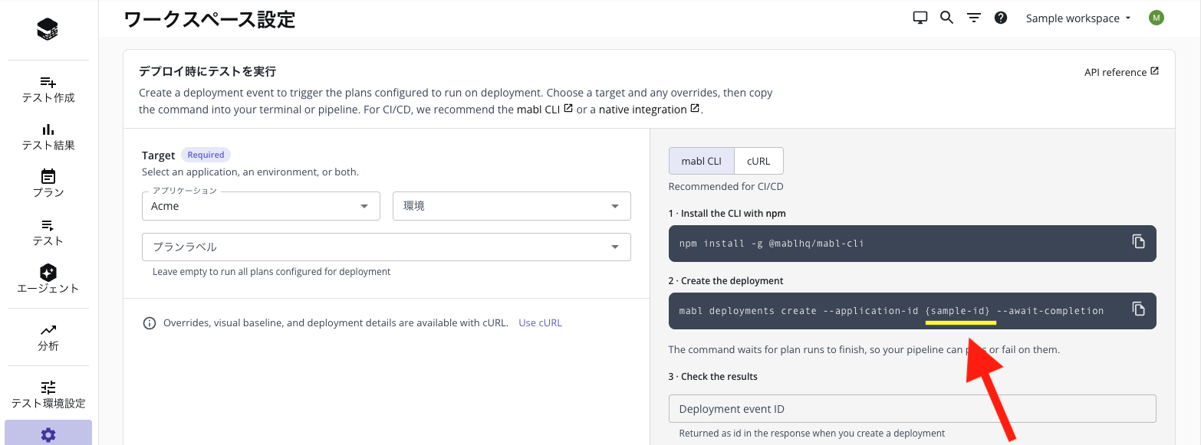Switch to the mabl CLI tab

(702, 162)
